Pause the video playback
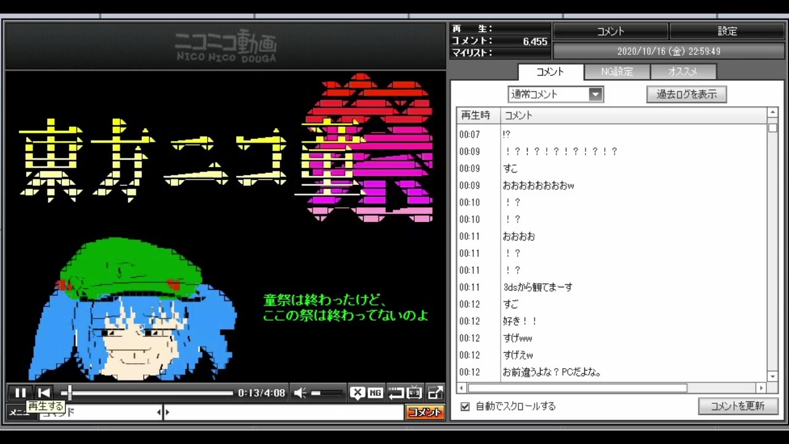Image resolution: width=789 pixels, height=444 pixels. 20,393
